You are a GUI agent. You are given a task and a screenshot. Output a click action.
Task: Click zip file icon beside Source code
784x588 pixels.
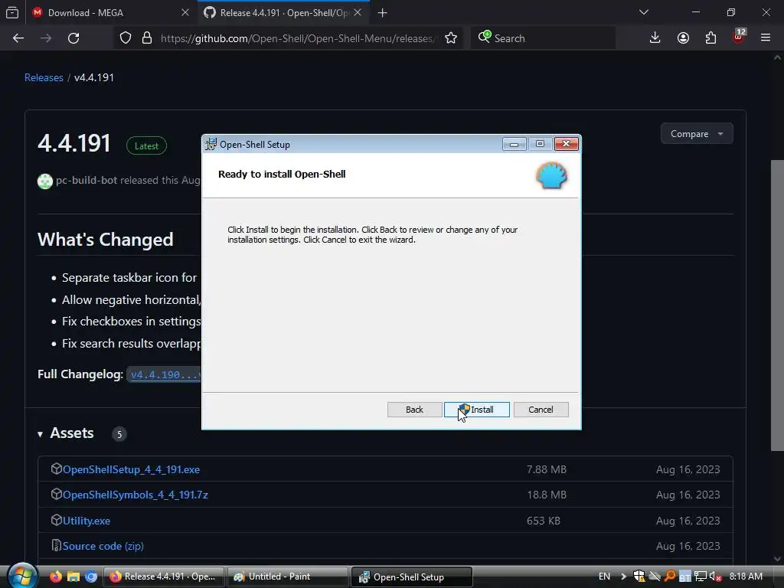pyautogui.click(x=56, y=545)
